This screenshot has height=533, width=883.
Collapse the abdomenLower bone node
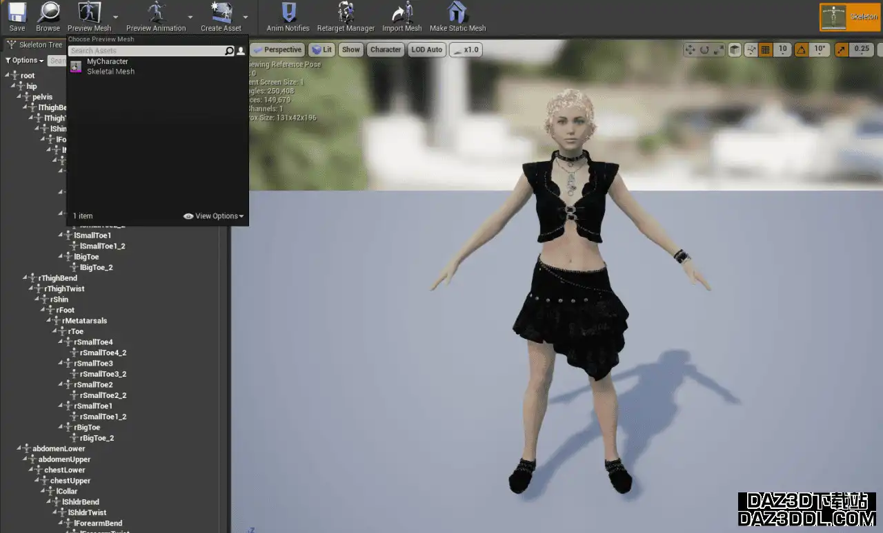pyautogui.click(x=19, y=448)
